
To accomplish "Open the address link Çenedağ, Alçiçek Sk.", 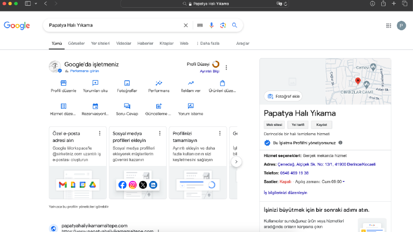I will click(x=327, y=164).
